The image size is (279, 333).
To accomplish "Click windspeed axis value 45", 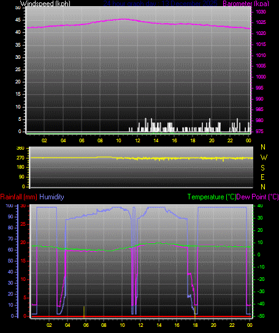I will click(x=18, y=20).
